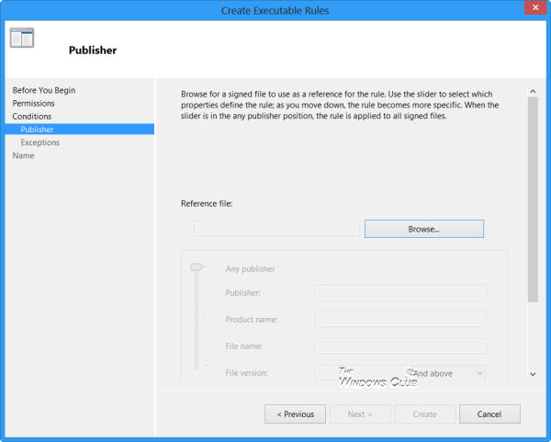Screen dimensions: 551x442
Task: Open the Exceptions step
Action: tap(40, 142)
